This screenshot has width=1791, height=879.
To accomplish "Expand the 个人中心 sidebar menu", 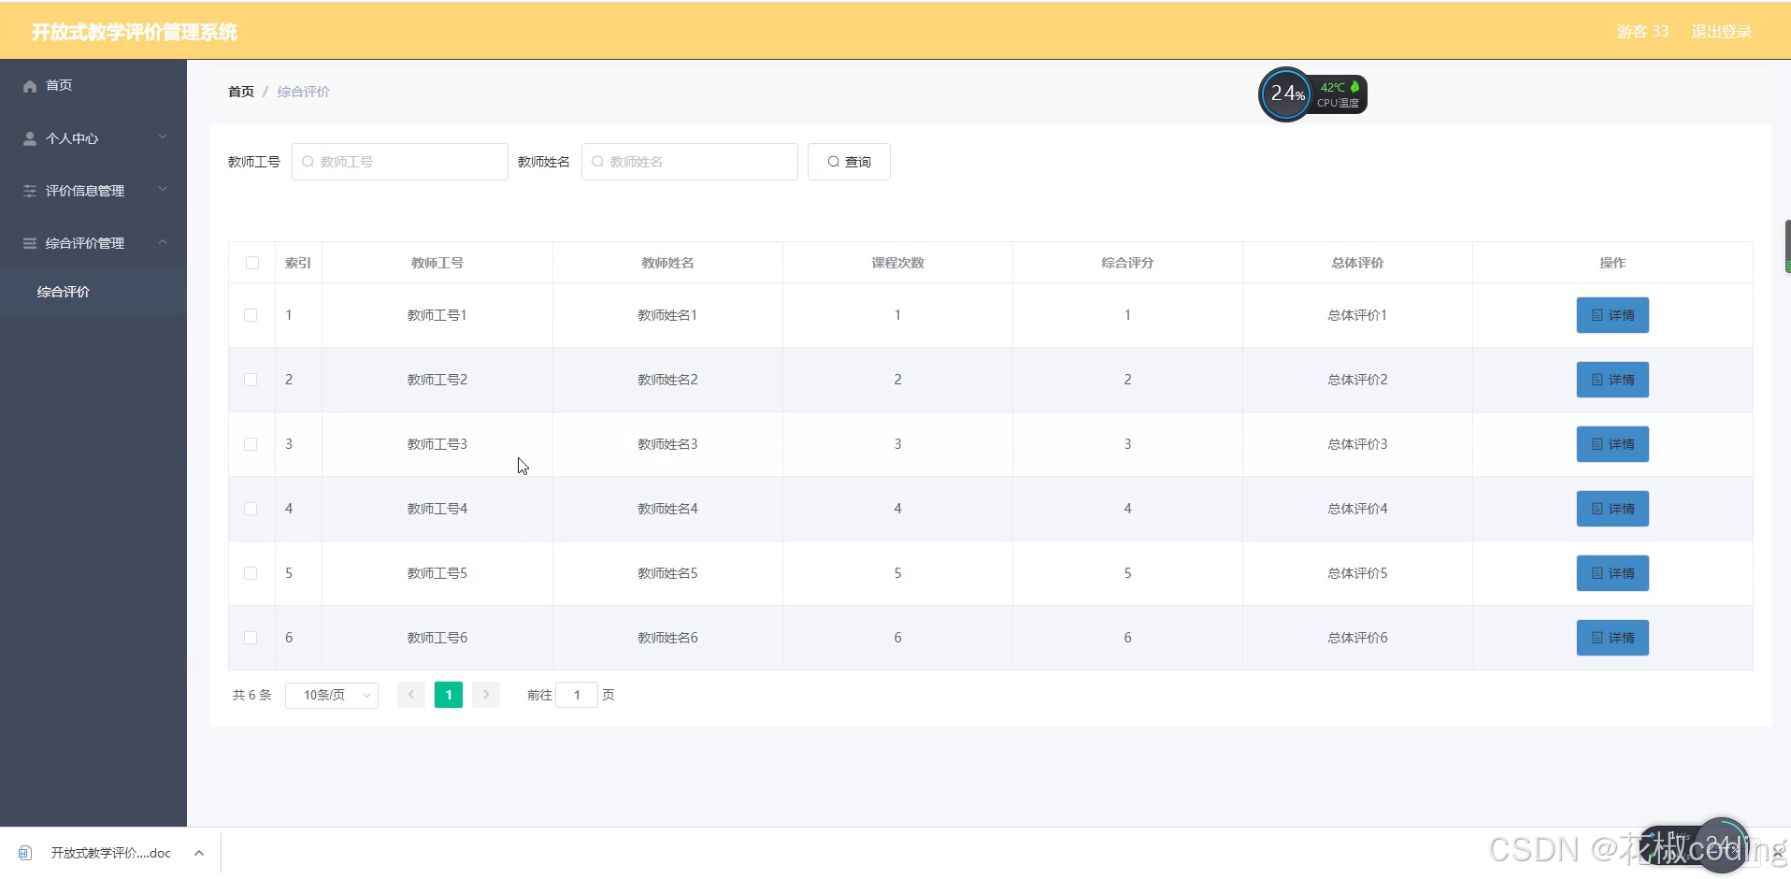I will (93, 138).
